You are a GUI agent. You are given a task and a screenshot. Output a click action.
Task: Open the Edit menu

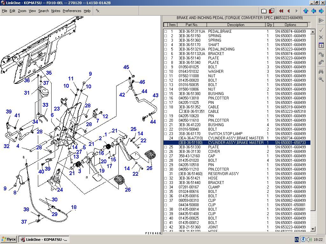point(12,11)
